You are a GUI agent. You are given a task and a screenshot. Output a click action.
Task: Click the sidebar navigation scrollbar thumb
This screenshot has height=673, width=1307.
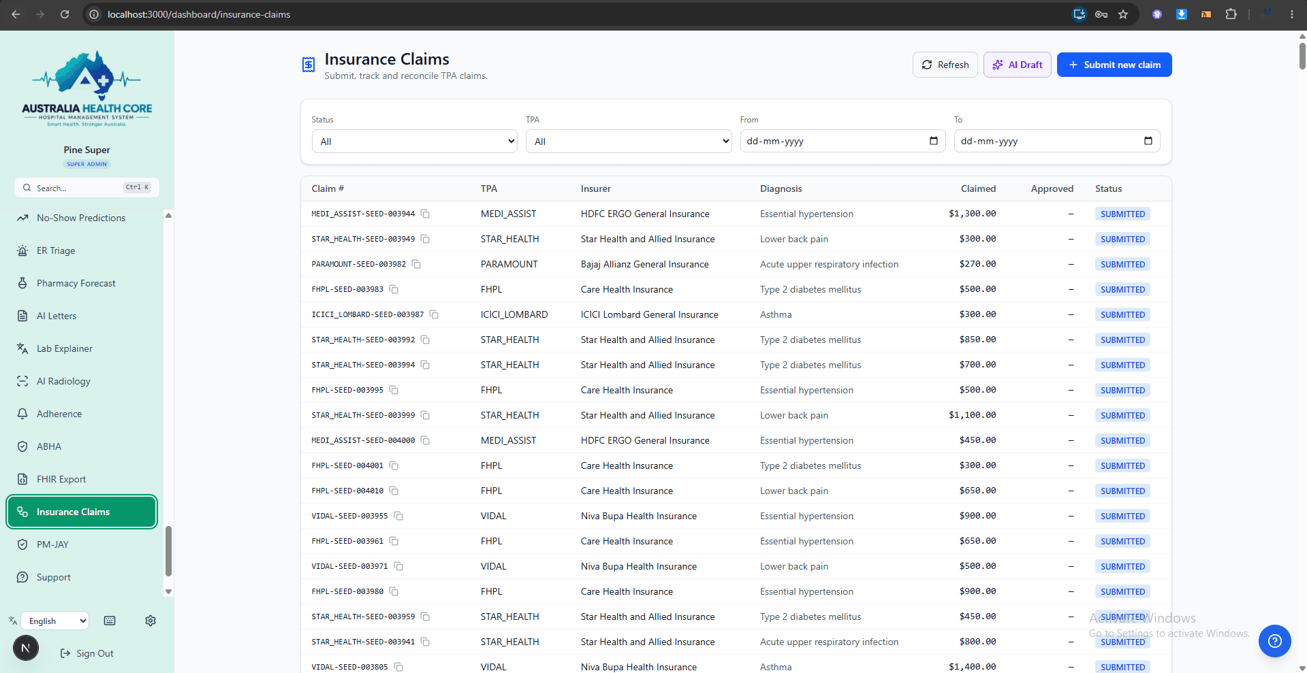(168, 551)
